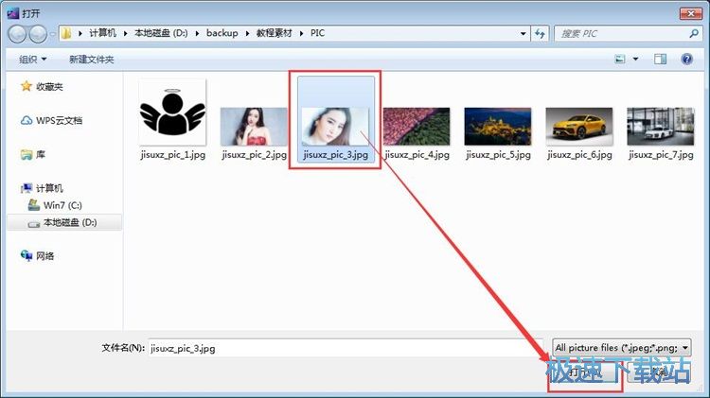Click PIC in the address path
710x398 pixels.
(x=317, y=33)
